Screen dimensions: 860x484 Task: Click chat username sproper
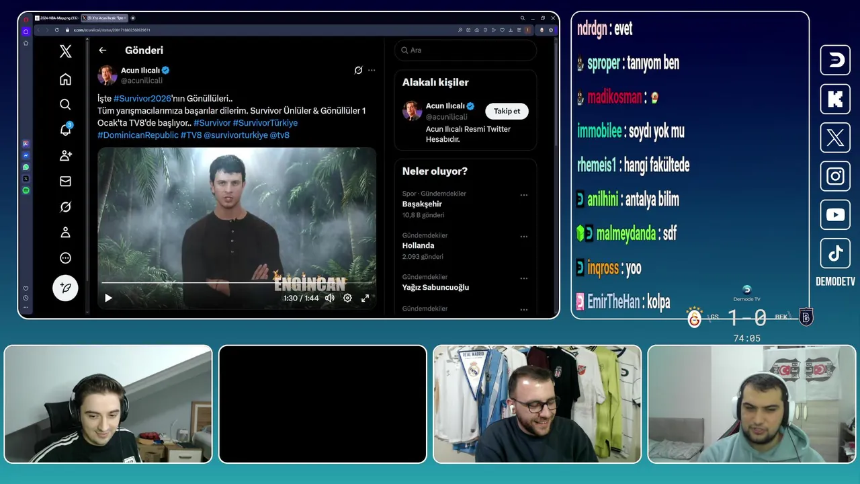pyautogui.click(x=603, y=63)
